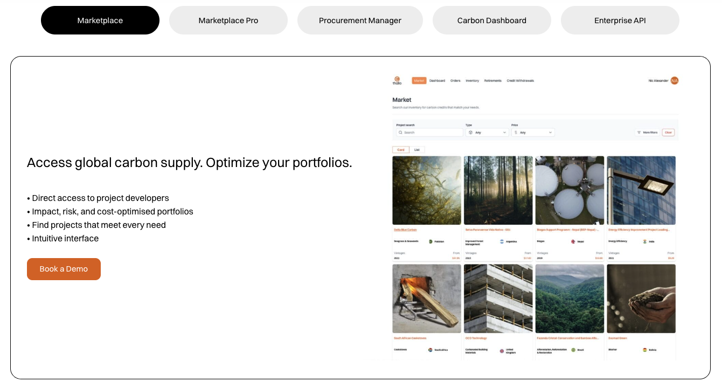Clear the current filters with the Clear button
The width and height of the screenshot is (722, 389).
pyautogui.click(x=669, y=133)
